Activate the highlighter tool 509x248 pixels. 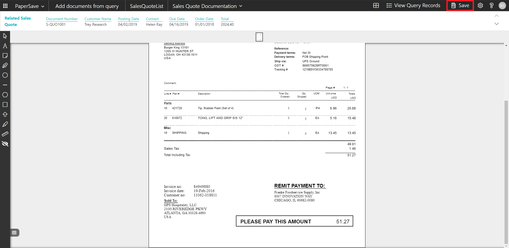point(5,124)
